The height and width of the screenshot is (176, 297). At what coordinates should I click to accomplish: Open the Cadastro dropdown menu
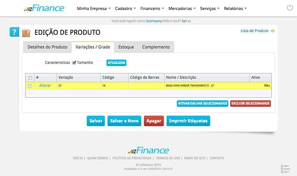(125, 8)
